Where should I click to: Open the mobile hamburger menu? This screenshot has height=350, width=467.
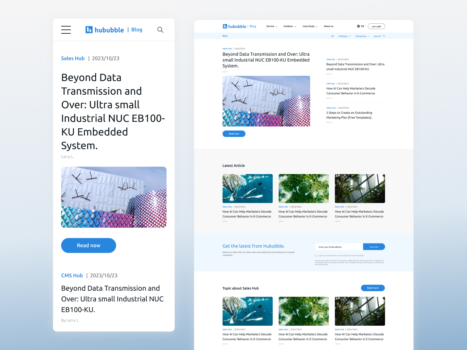pyautogui.click(x=66, y=30)
